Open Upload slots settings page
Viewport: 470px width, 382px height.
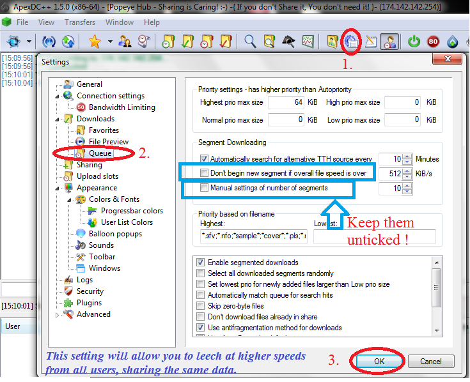click(x=97, y=176)
